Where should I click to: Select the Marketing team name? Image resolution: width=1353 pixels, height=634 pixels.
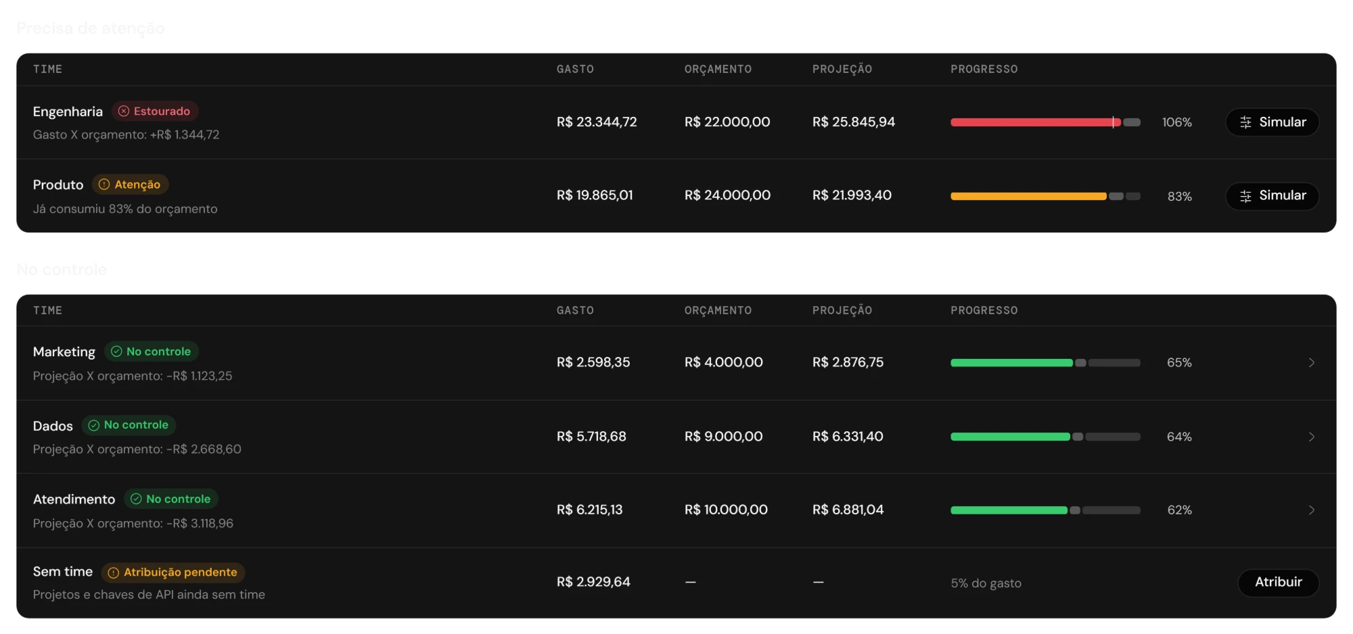tap(64, 351)
